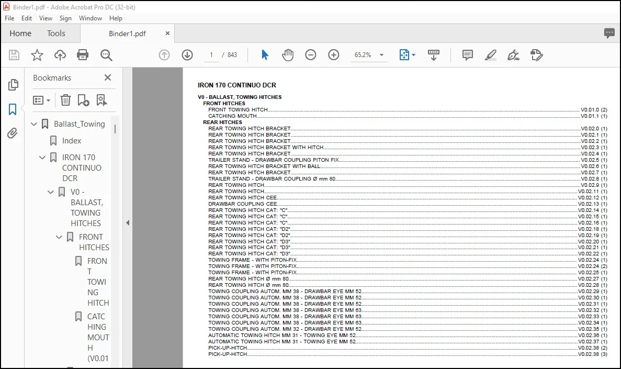The width and height of the screenshot is (621, 369).
Task: Add a new bookmark icon
Action: pyautogui.click(x=83, y=100)
